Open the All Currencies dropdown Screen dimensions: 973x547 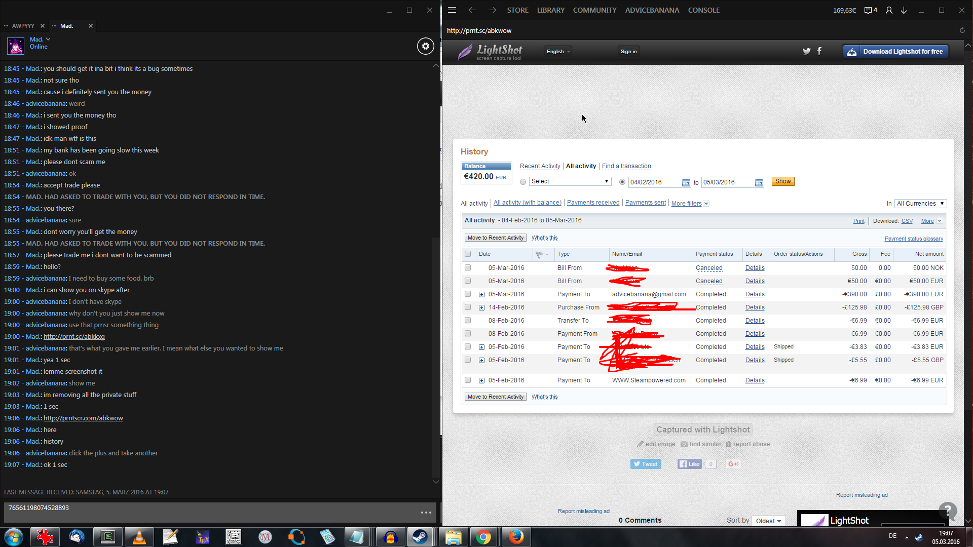tap(920, 204)
